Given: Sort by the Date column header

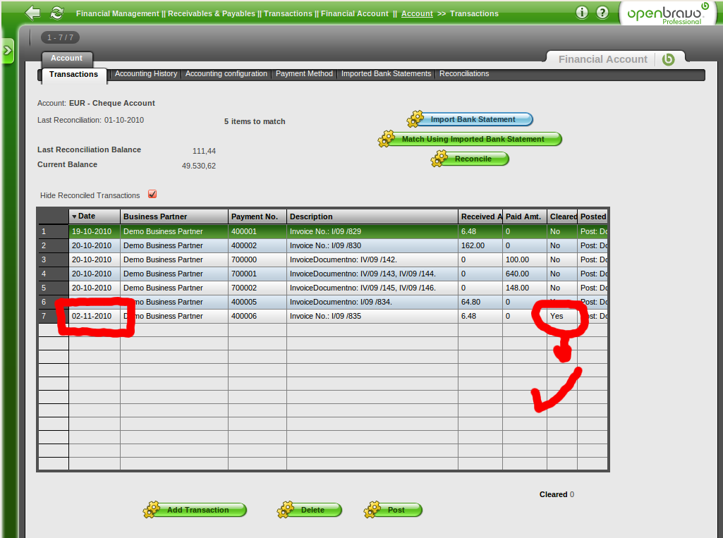Looking at the screenshot, I should [x=94, y=216].
